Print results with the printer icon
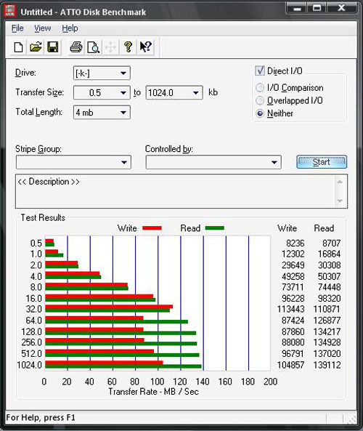Image resolution: width=363 pixels, height=431 pixels. [x=76, y=47]
